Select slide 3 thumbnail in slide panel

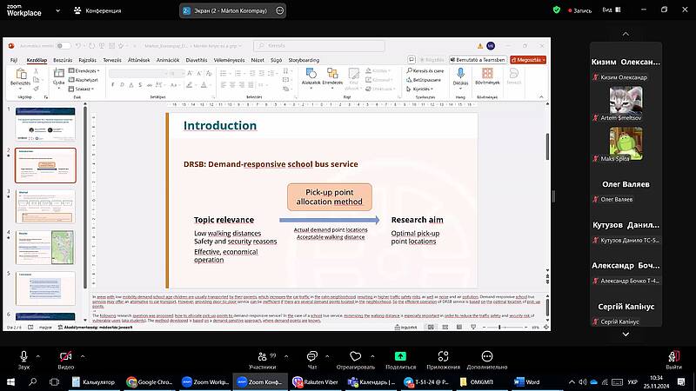pyautogui.click(x=45, y=207)
